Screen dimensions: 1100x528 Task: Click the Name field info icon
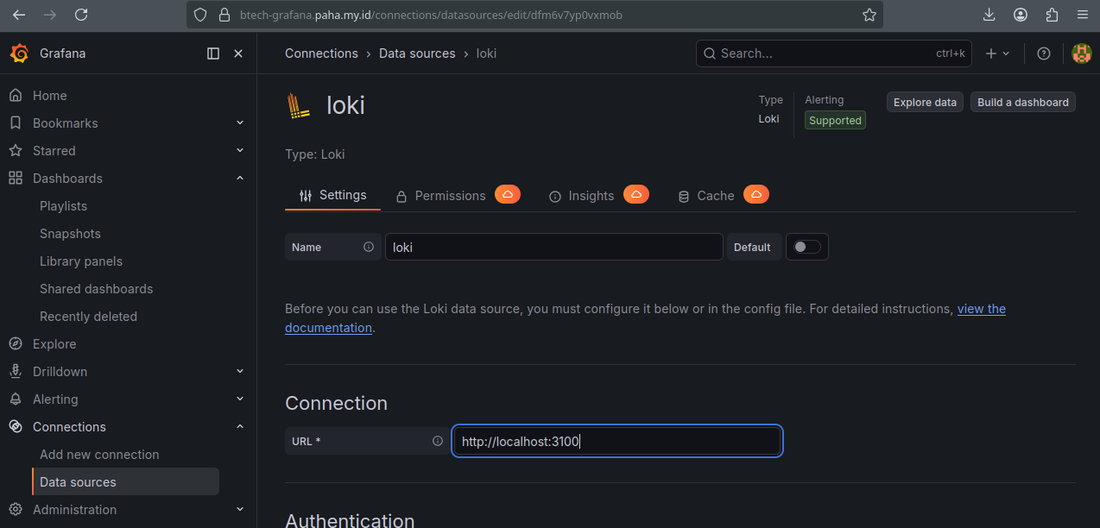[369, 247]
